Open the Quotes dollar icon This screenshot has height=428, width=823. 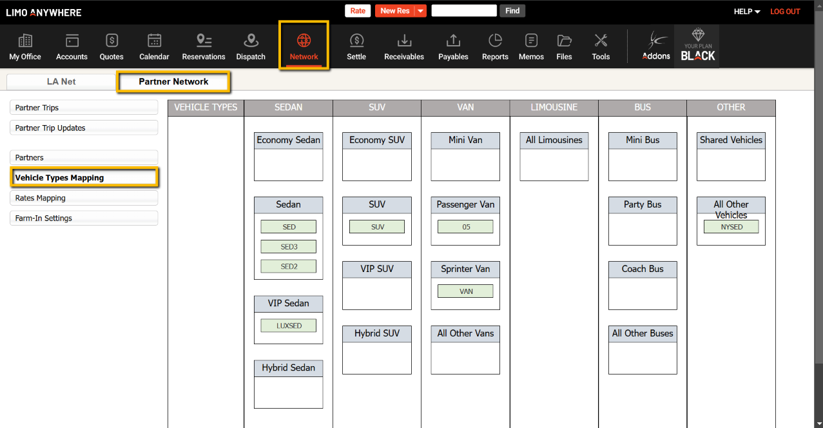pyautogui.click(x=111, y=41)
